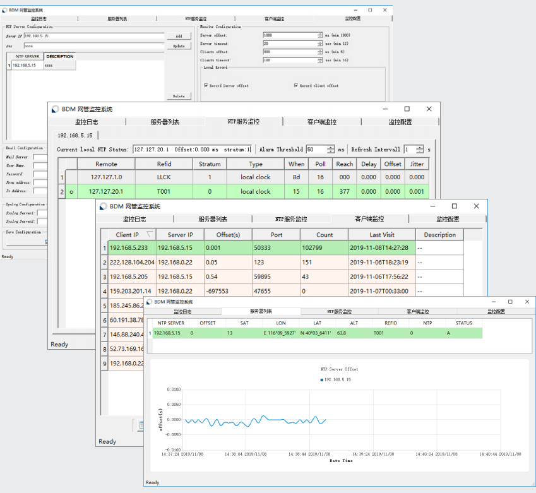
Task: Click the 'o' peer marker in row 2
Action: click(x=71, y=191)
